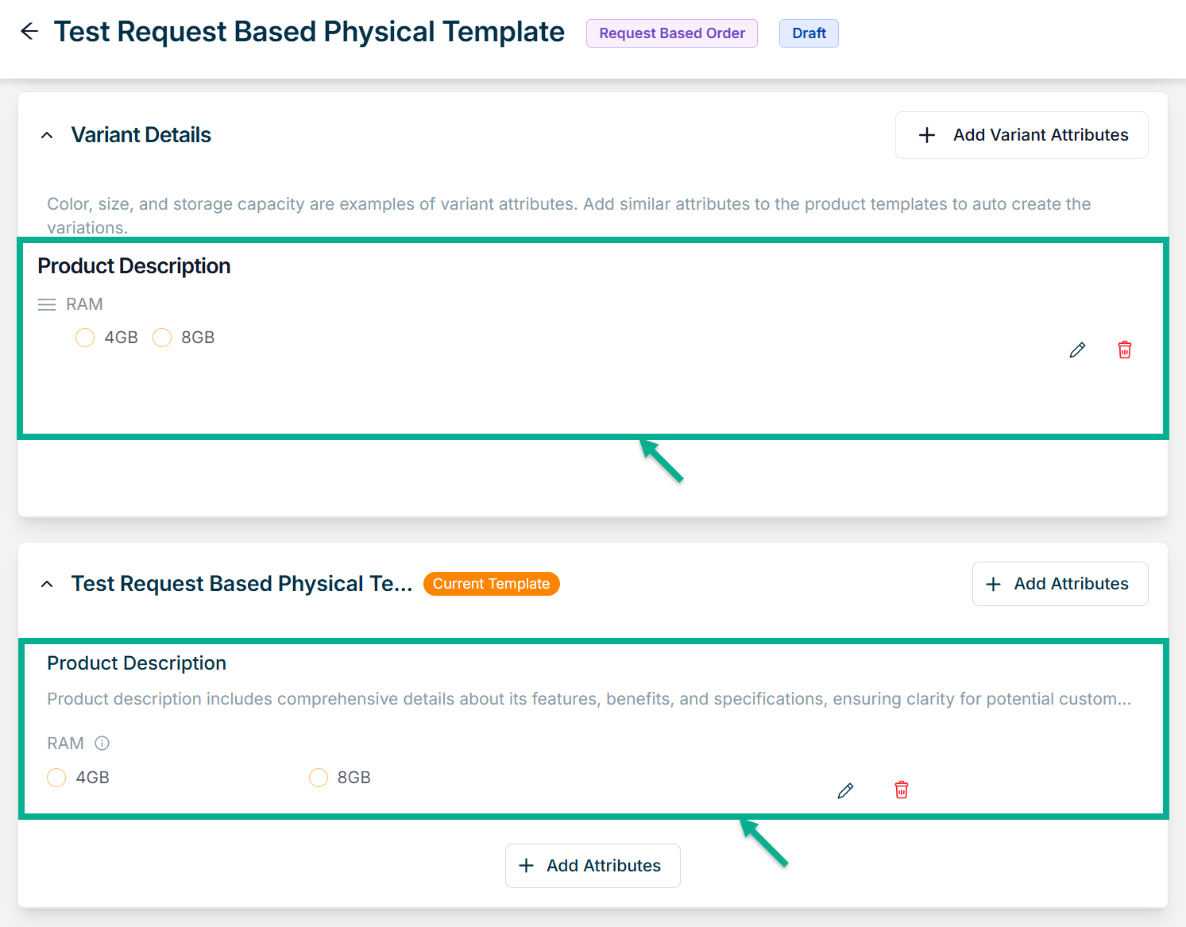Click red trash icon in current template
The image size is (1186, 927).
(901, 790)
